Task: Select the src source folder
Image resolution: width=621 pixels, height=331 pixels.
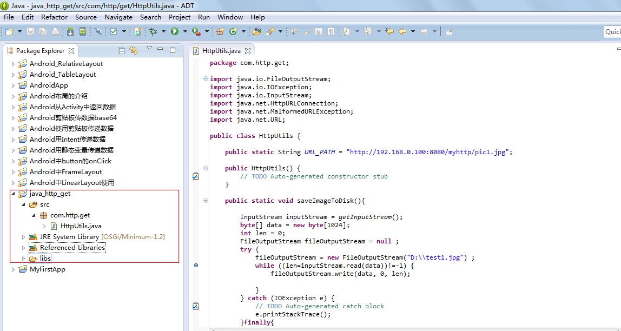Action: pyautogui.click(x=44, y=204)
